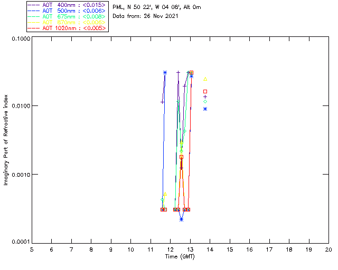Image resolution: width=338 pixels, height=270 pixels.
Task: Click the red square data point just above 0.0010
Action: [182, 157]
